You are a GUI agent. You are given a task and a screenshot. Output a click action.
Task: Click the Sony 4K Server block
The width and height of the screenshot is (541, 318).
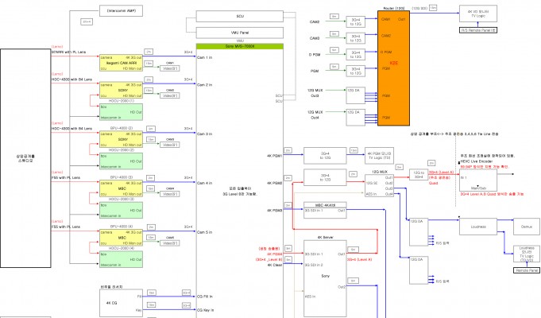[325, 279]
